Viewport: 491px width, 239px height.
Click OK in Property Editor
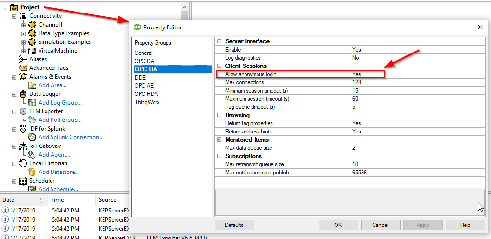338,225
